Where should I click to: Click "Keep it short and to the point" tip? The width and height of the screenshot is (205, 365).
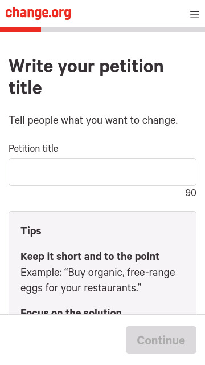point(90,257)
